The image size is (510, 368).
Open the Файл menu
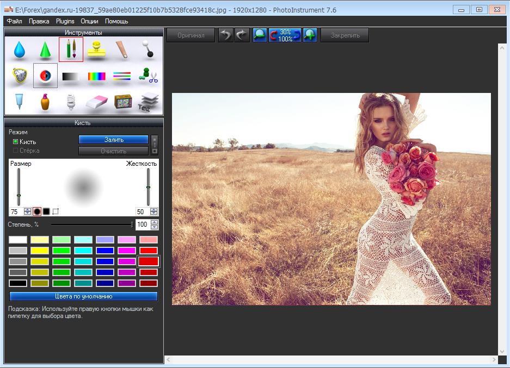tap(15, 21)
